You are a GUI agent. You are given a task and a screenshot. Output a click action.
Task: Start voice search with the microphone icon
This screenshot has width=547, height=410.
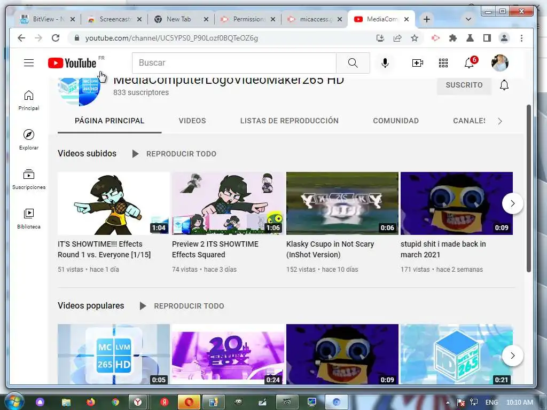point(385,63)
